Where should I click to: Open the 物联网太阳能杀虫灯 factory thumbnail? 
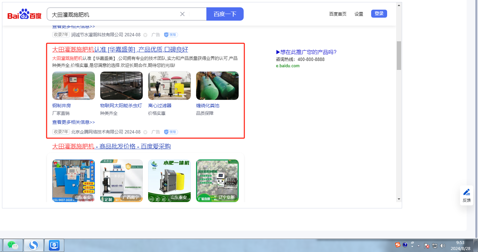point(121,86)
